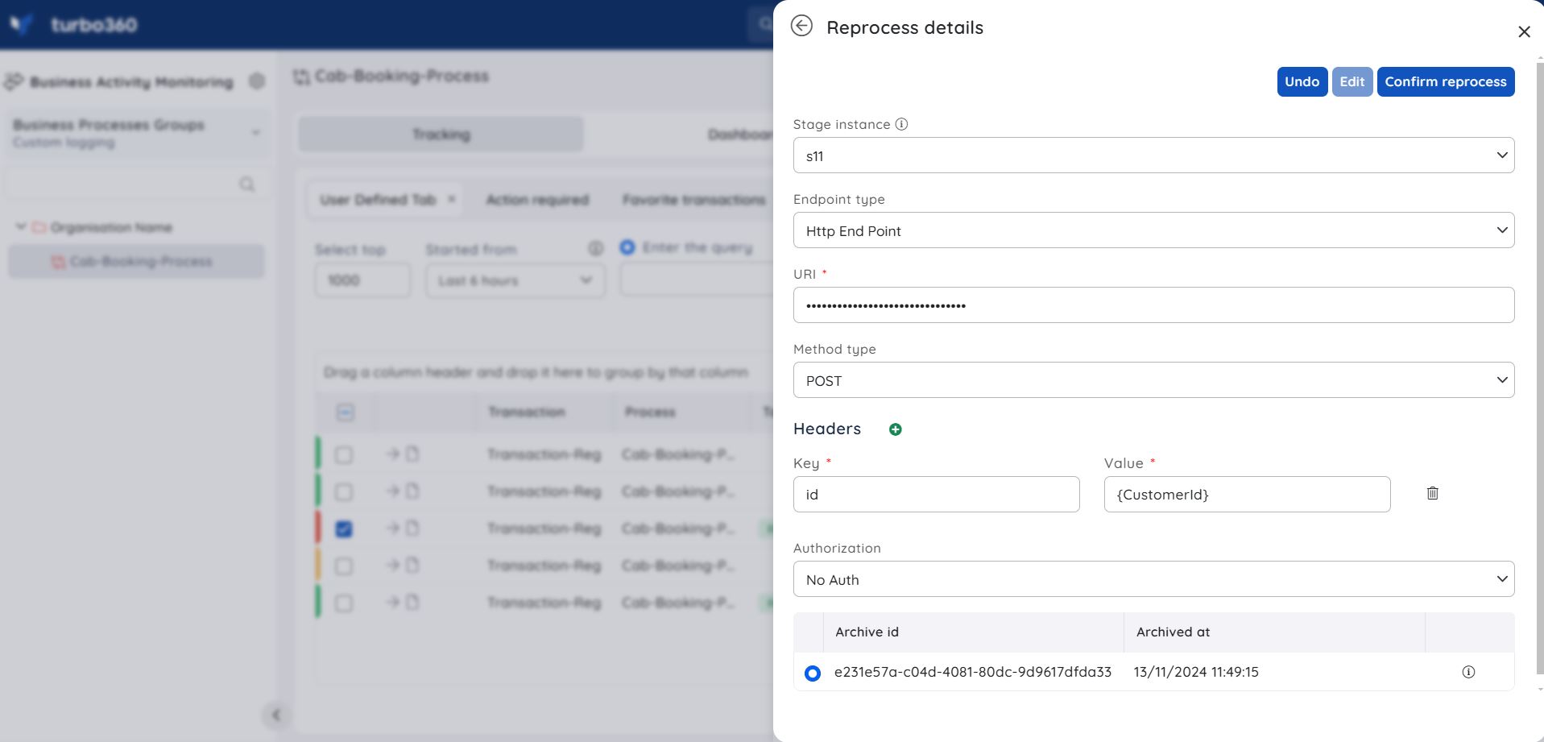
Task: Click the Transaction column header
Action: point(527,412)
